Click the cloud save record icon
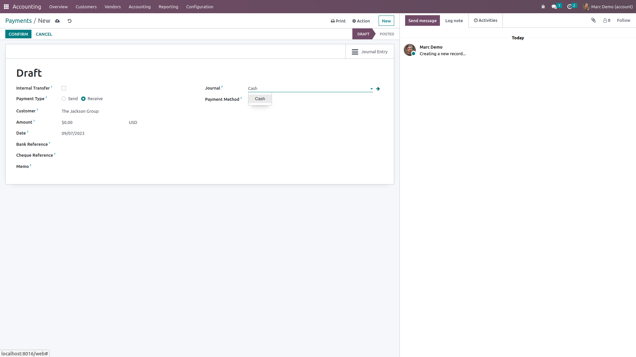636x357 pixels. (x=57, y=21)
